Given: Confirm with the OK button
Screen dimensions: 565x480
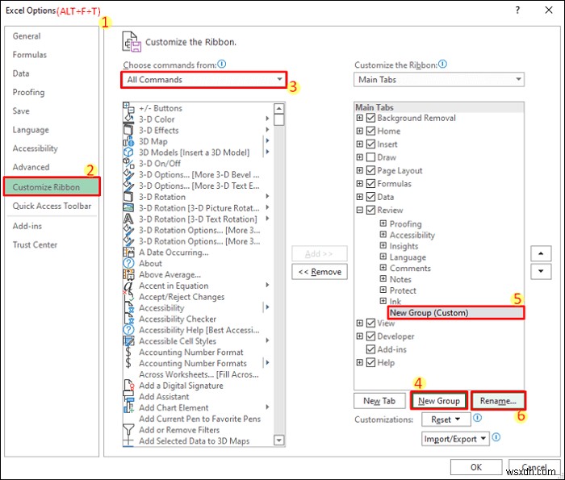Looking at the screenshot, I should [476, 467].
